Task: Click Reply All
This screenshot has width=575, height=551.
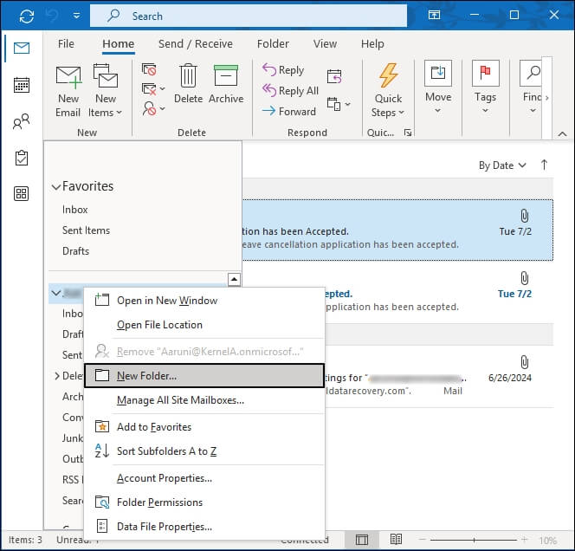Action: coord(290,90)
